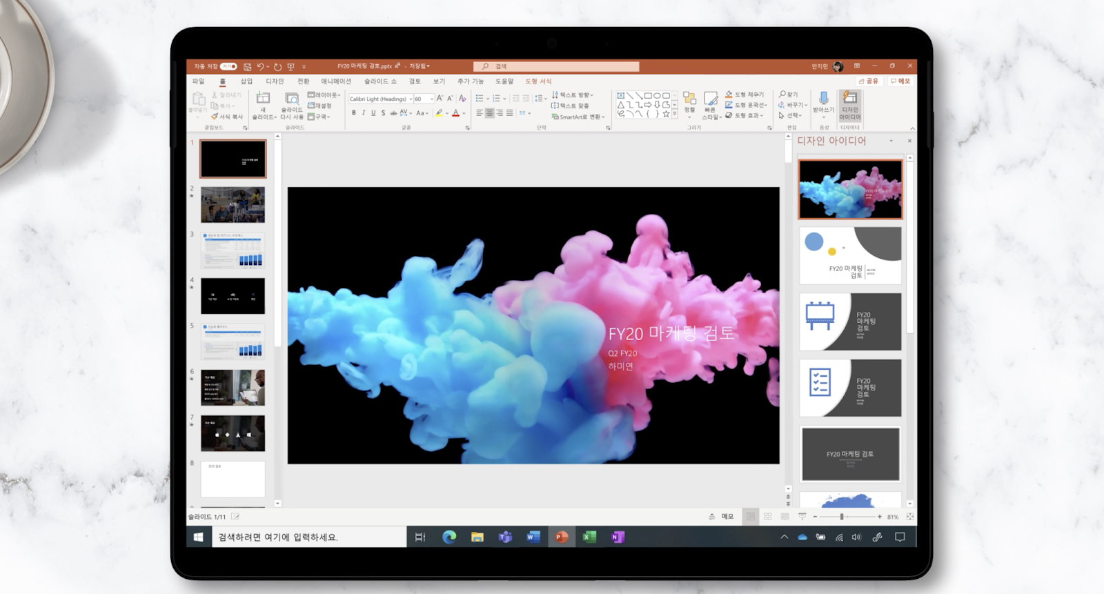Open Excel from the taskbar
Screen dimensions: 1104x594
589,537
